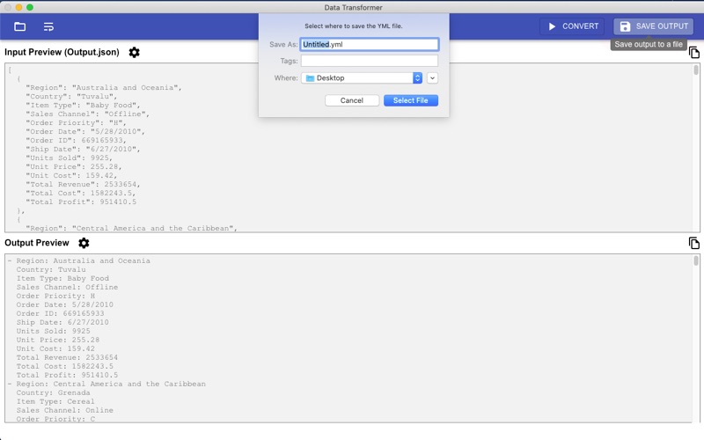Click input line "Units Sold": 9925
This screenshot has width=704, height=440.
pyautogui.click(x=70, y=158)
